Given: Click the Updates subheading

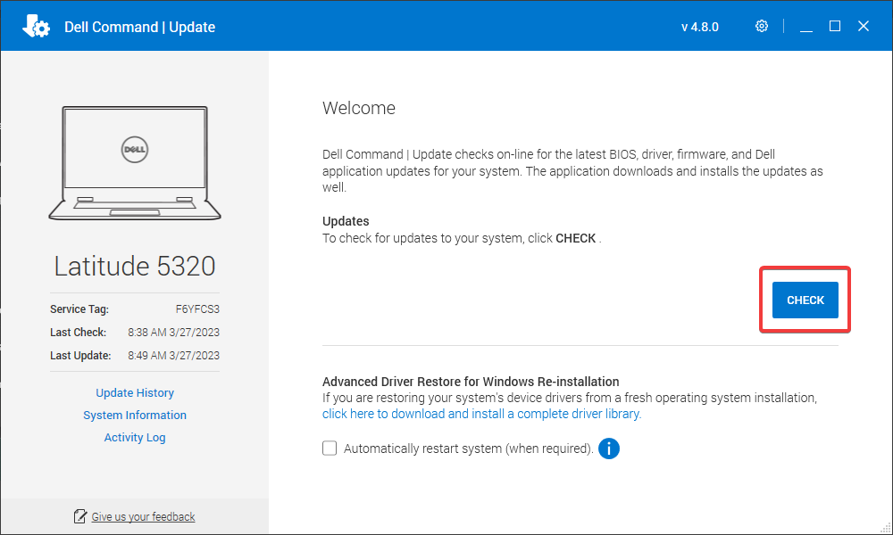Looking at the screenshot, I should [346, 221].
